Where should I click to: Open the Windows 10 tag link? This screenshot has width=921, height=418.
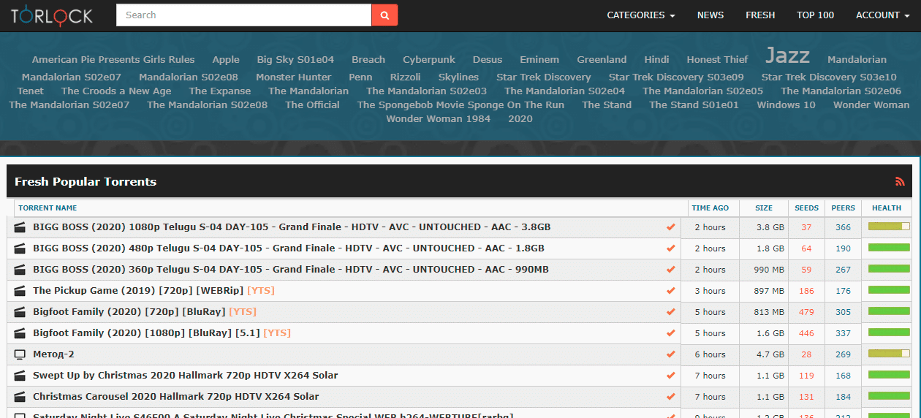[x=786, y=105]
